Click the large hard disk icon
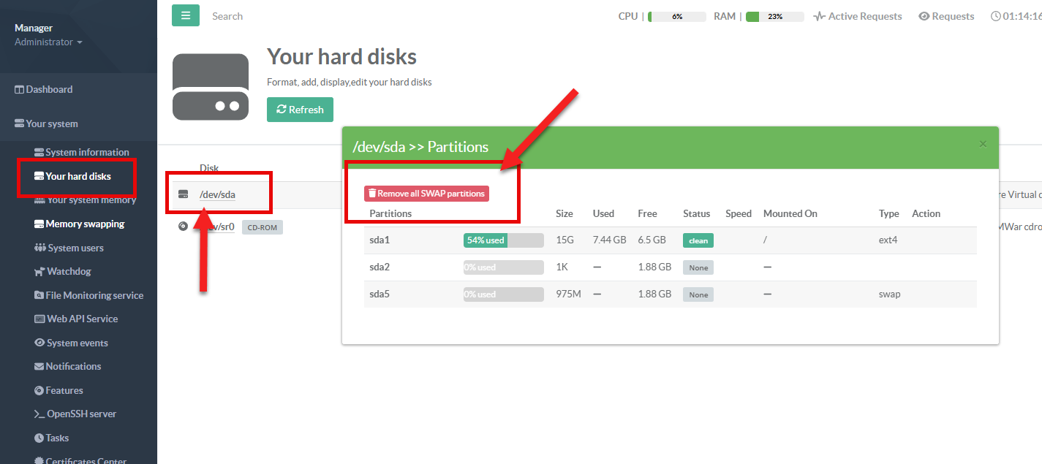Image resolution: width=1042 pixels, height=464 pixels. click(211, 86)
